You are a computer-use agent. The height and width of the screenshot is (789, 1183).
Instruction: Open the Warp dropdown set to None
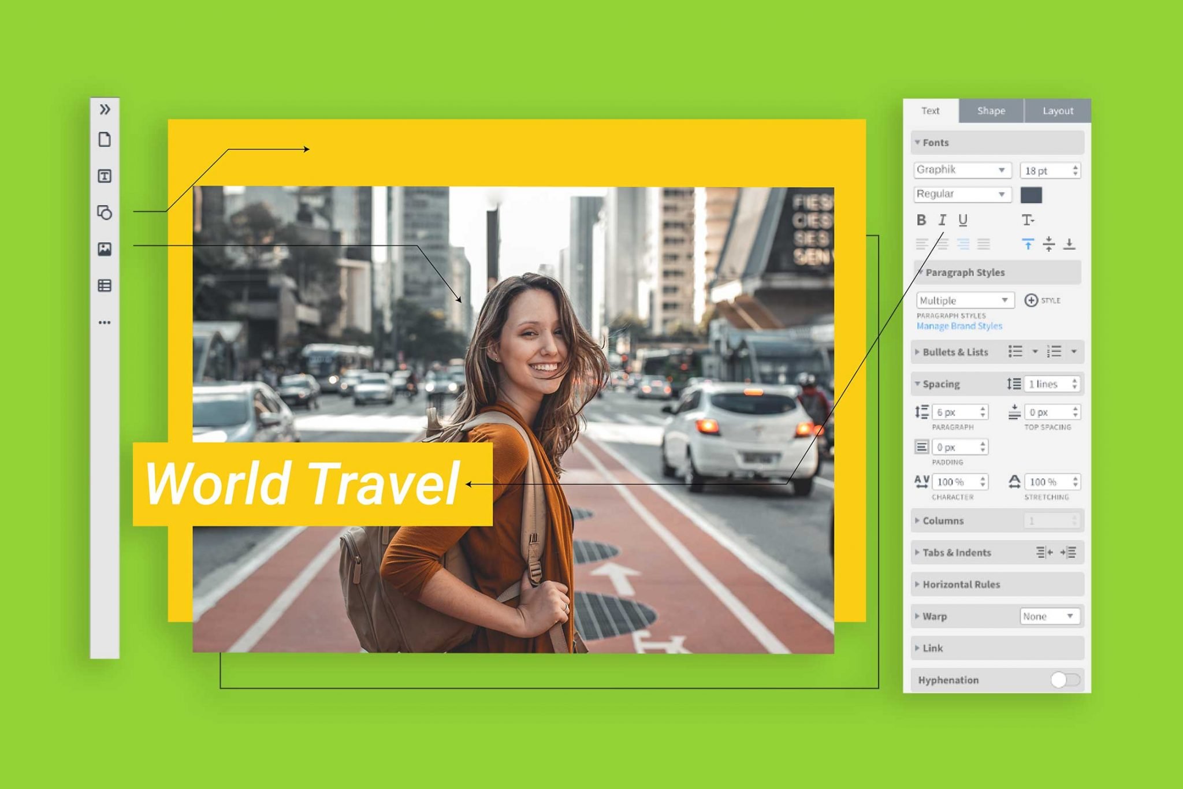1050,616
